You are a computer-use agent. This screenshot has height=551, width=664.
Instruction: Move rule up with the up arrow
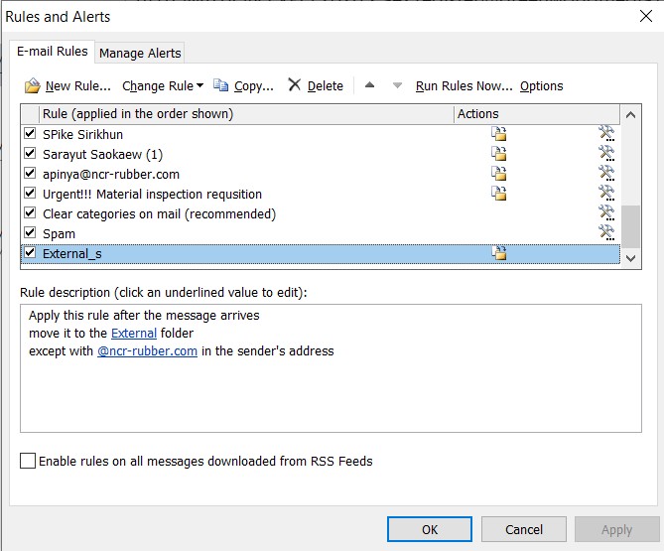[x=369, y=86]
